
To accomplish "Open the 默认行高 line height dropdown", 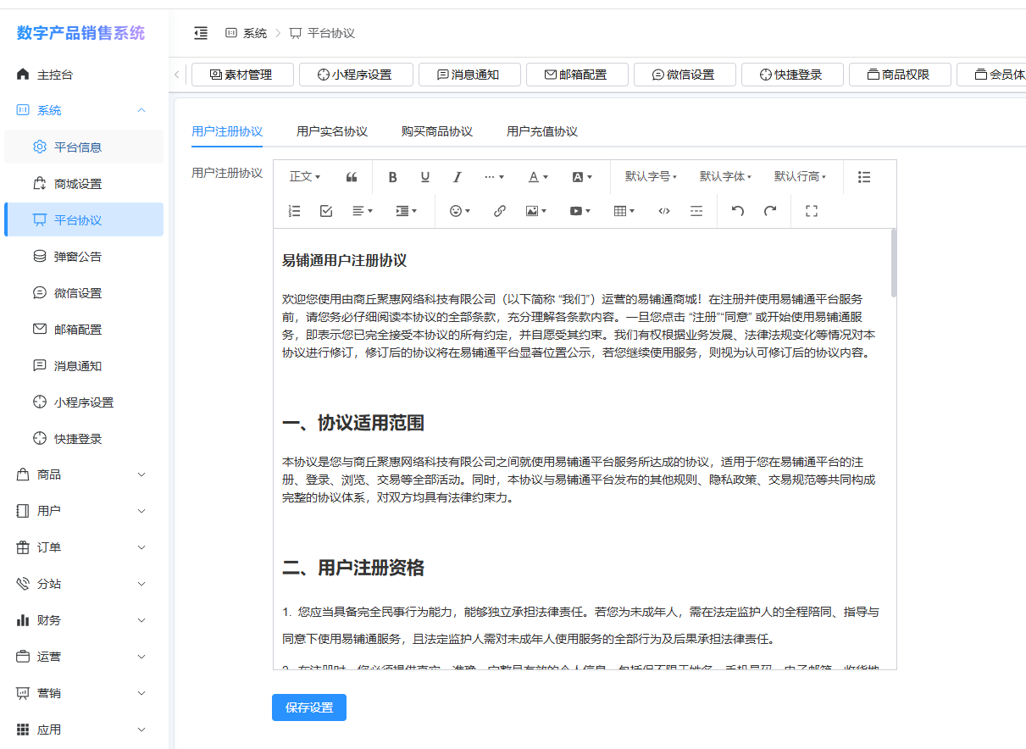I will pyautogui.click(x=800, y=177).
